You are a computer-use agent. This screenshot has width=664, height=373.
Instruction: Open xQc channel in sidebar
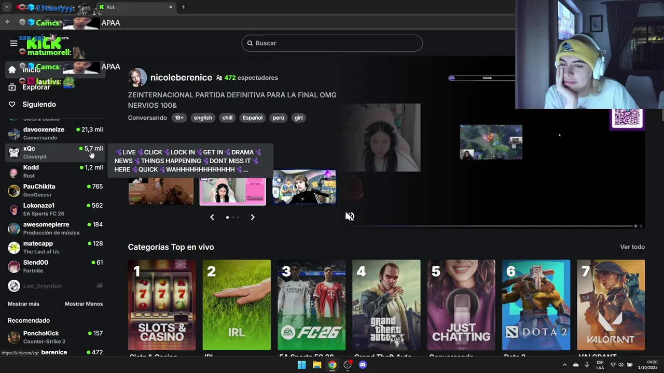[55, 152]
